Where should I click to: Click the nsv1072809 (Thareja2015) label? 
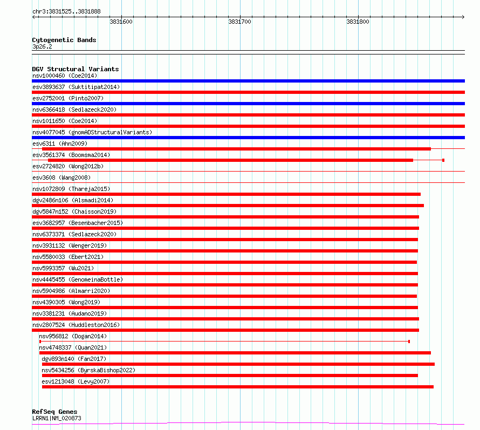71,189
